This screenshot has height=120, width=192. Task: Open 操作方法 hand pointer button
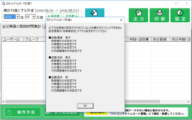tap(23, 112)
